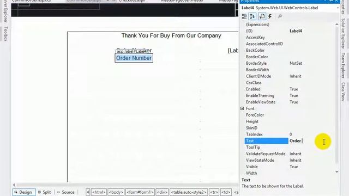Open the Class View side tab

[343, 91]
